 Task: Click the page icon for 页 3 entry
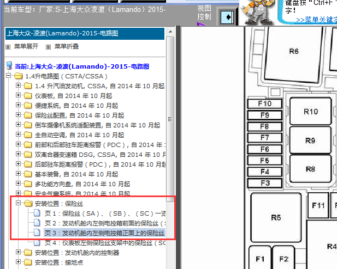click(x=37, y=233)
